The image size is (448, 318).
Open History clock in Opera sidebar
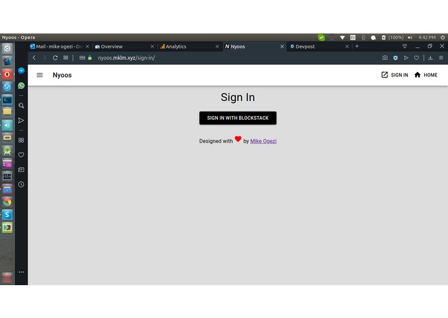click(x=21, y=185)
